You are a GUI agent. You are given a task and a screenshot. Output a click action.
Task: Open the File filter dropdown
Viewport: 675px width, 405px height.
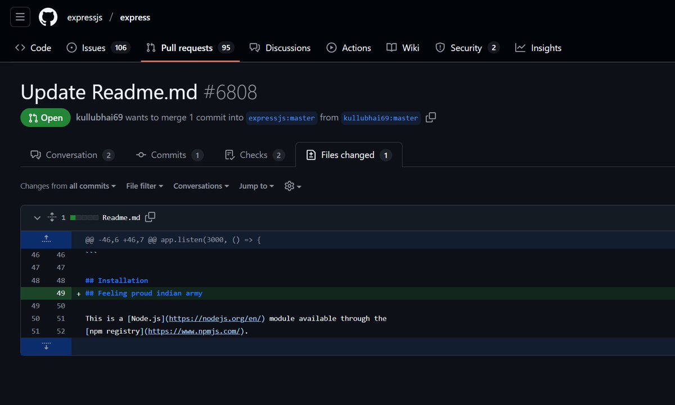tap(145, 186)
